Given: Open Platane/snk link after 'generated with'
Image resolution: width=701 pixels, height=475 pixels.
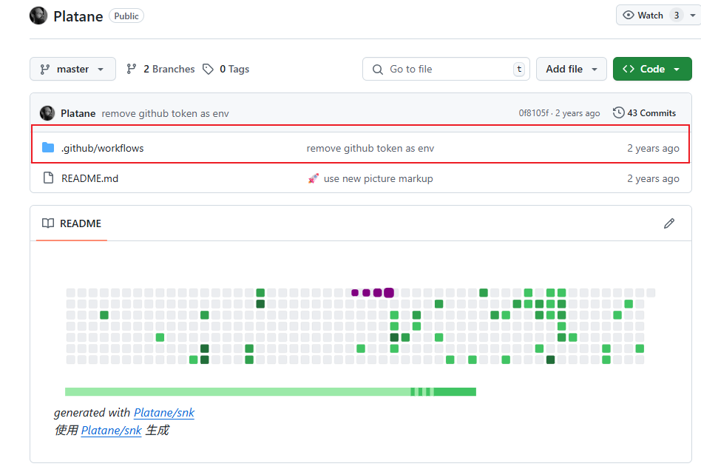Looking at the screenshot, I should pyautogui.click(x=164, y=412).
